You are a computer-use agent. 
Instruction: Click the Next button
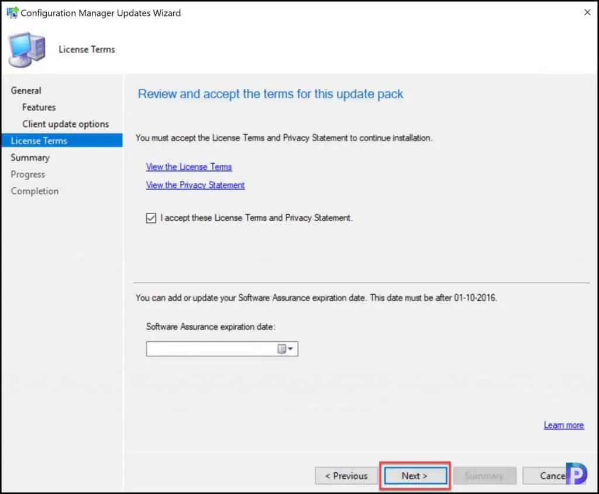(415, 476)
